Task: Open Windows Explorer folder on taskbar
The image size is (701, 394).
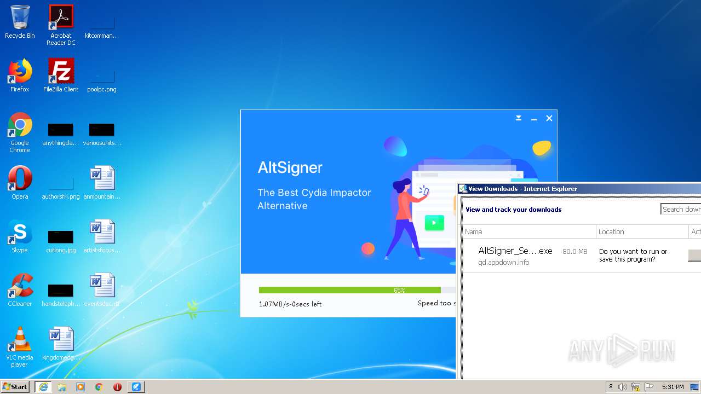Action: (x=62, y=387)
